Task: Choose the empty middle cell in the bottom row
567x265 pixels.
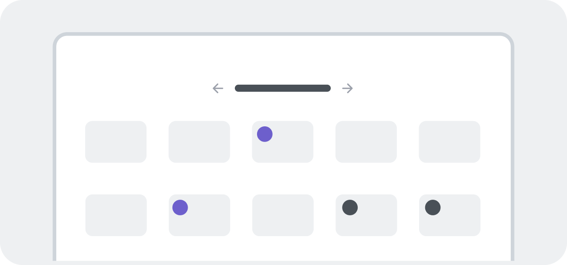Action: tap(283, 215)
